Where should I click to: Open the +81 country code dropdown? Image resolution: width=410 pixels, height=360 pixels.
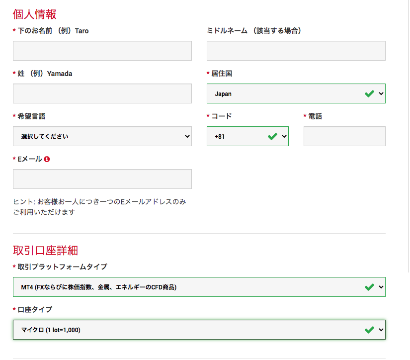(x=284, y=136)
